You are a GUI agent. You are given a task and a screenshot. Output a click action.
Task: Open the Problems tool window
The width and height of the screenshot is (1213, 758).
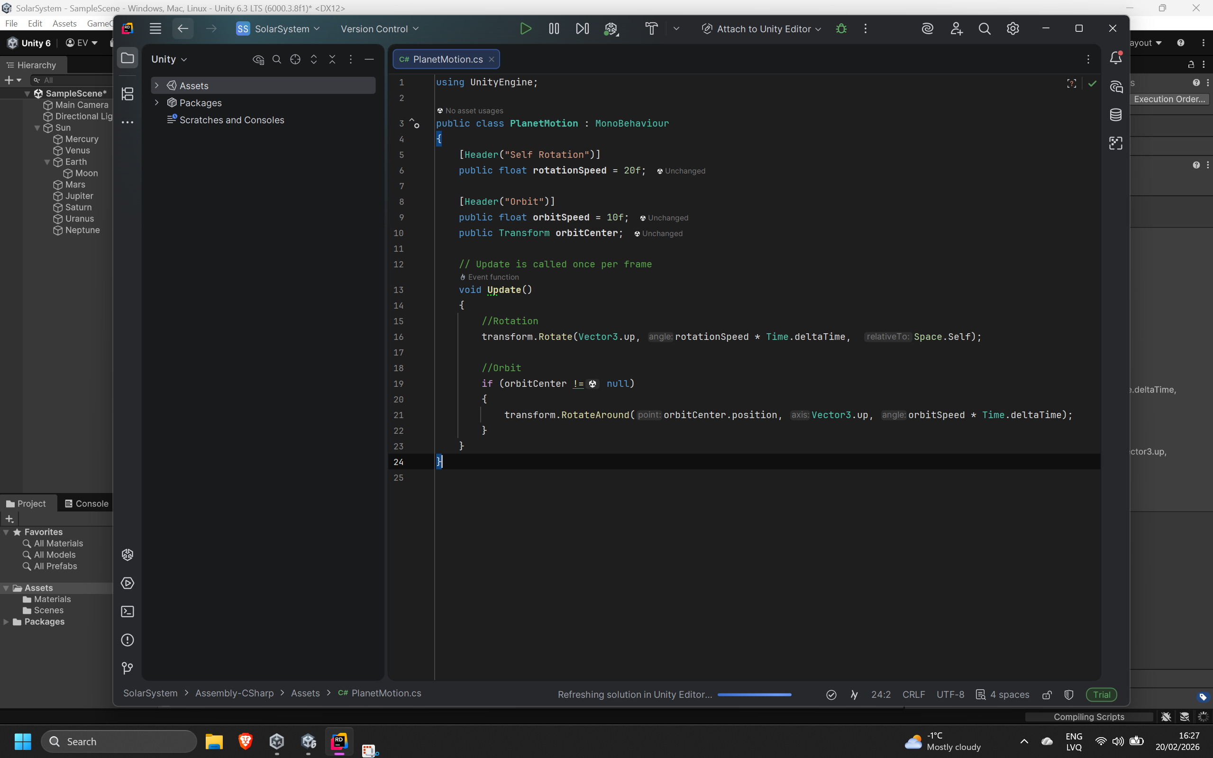point(128,640)
